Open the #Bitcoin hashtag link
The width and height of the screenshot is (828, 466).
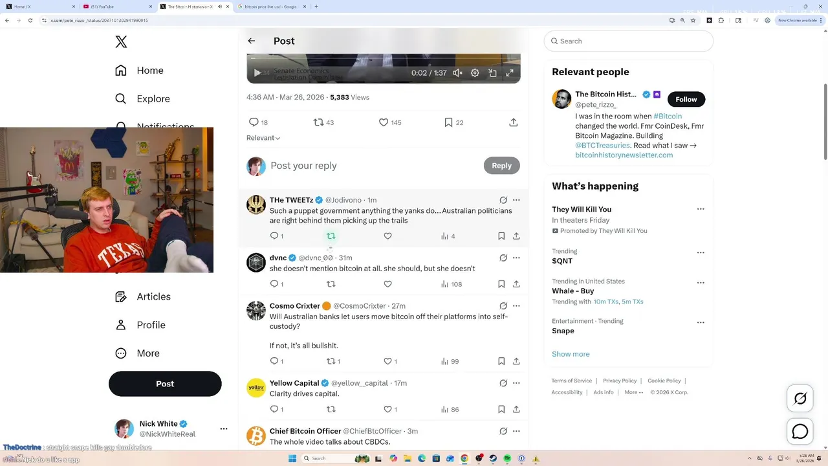(668, 116)
